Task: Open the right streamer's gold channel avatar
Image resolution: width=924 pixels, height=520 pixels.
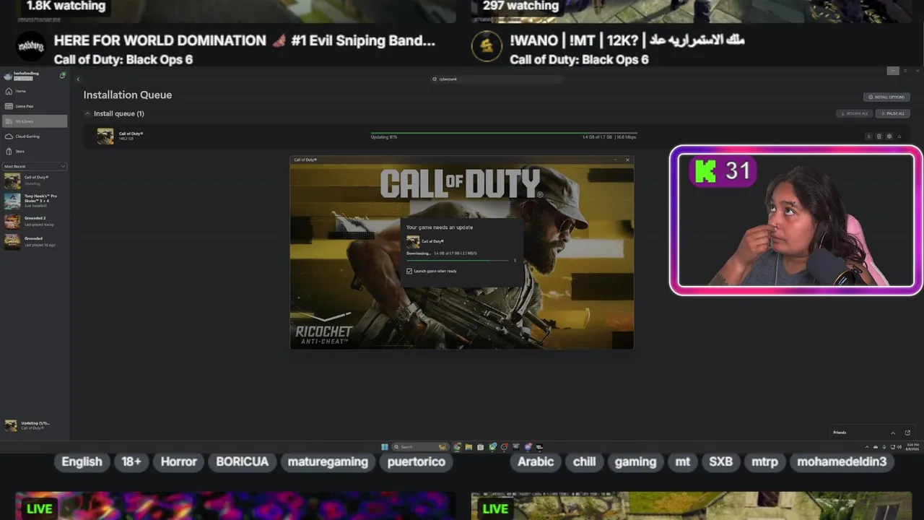Action: [x=487, y=46]
